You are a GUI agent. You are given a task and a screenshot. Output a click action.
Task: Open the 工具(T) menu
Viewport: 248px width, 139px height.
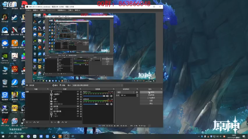click(70, 10)
